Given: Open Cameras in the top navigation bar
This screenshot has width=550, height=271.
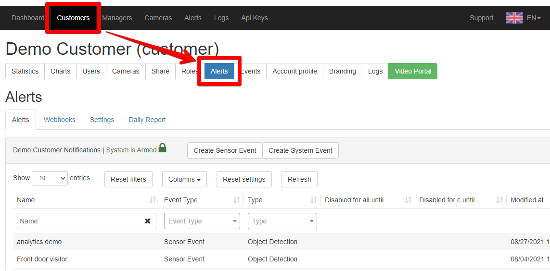Looking at the screenshot, I should pyautogui.click(x=158, y=18).
